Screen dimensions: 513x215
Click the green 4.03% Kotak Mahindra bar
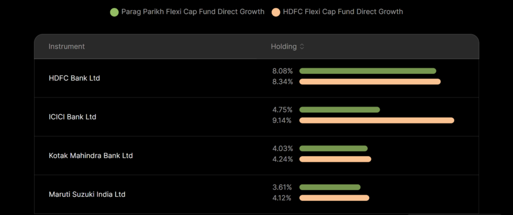[x=333, y=148]
